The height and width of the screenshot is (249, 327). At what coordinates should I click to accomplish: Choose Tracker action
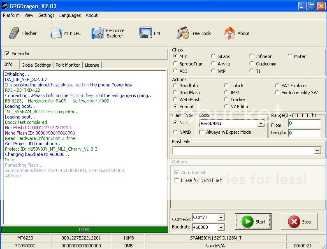[x=226, y=100]
